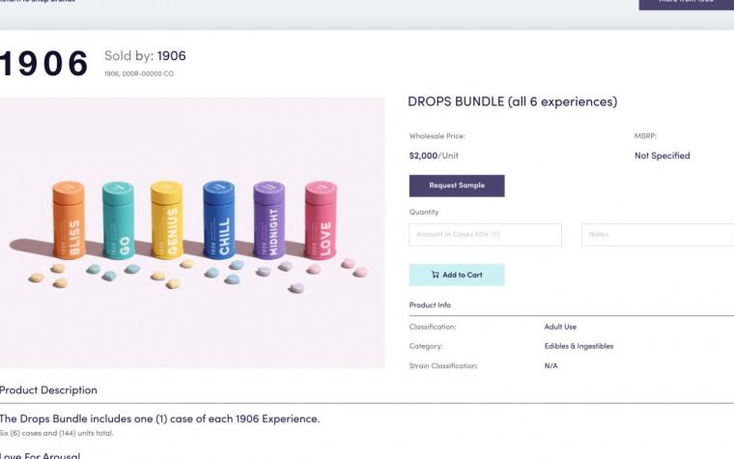Click the orange BLISS tube in the image

pyautogui.click(x=70, y=219)
